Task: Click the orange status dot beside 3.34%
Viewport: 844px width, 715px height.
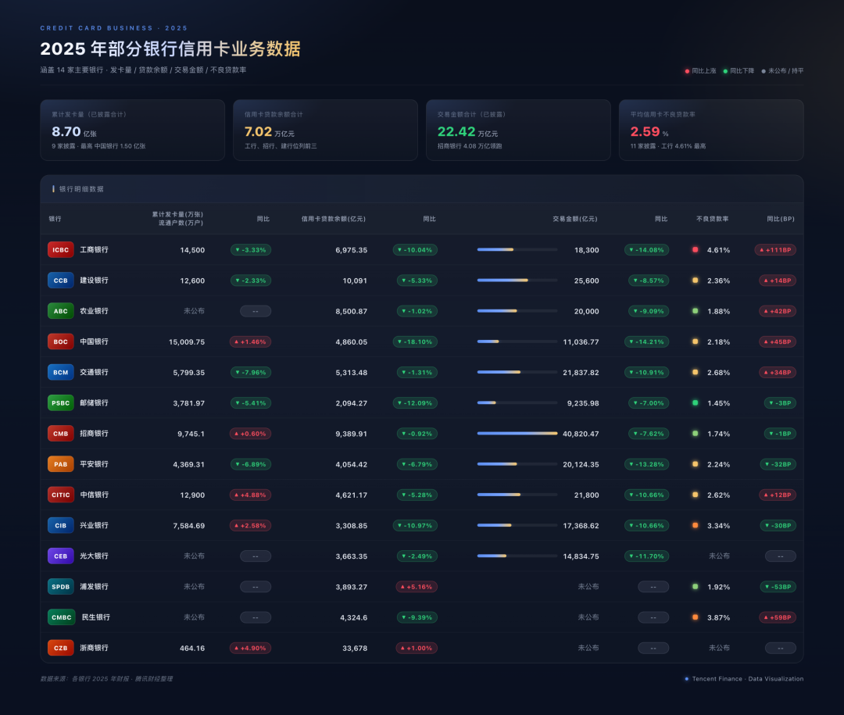Action: point(696,525)
